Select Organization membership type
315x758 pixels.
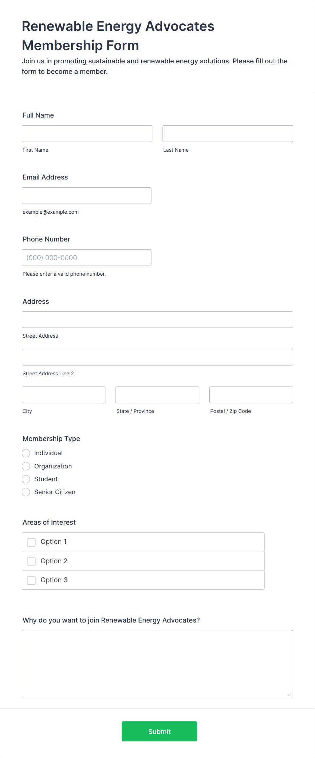click(x=26, y=466)
